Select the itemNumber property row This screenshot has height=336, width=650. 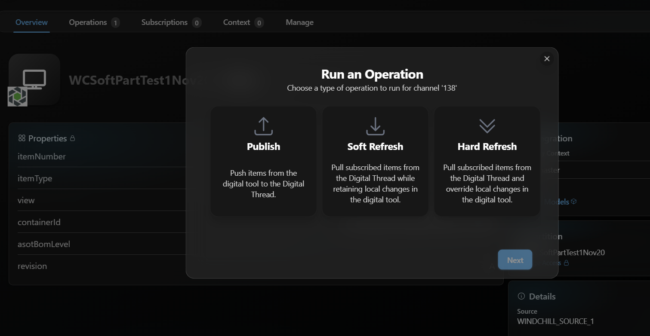coord(42,156)
